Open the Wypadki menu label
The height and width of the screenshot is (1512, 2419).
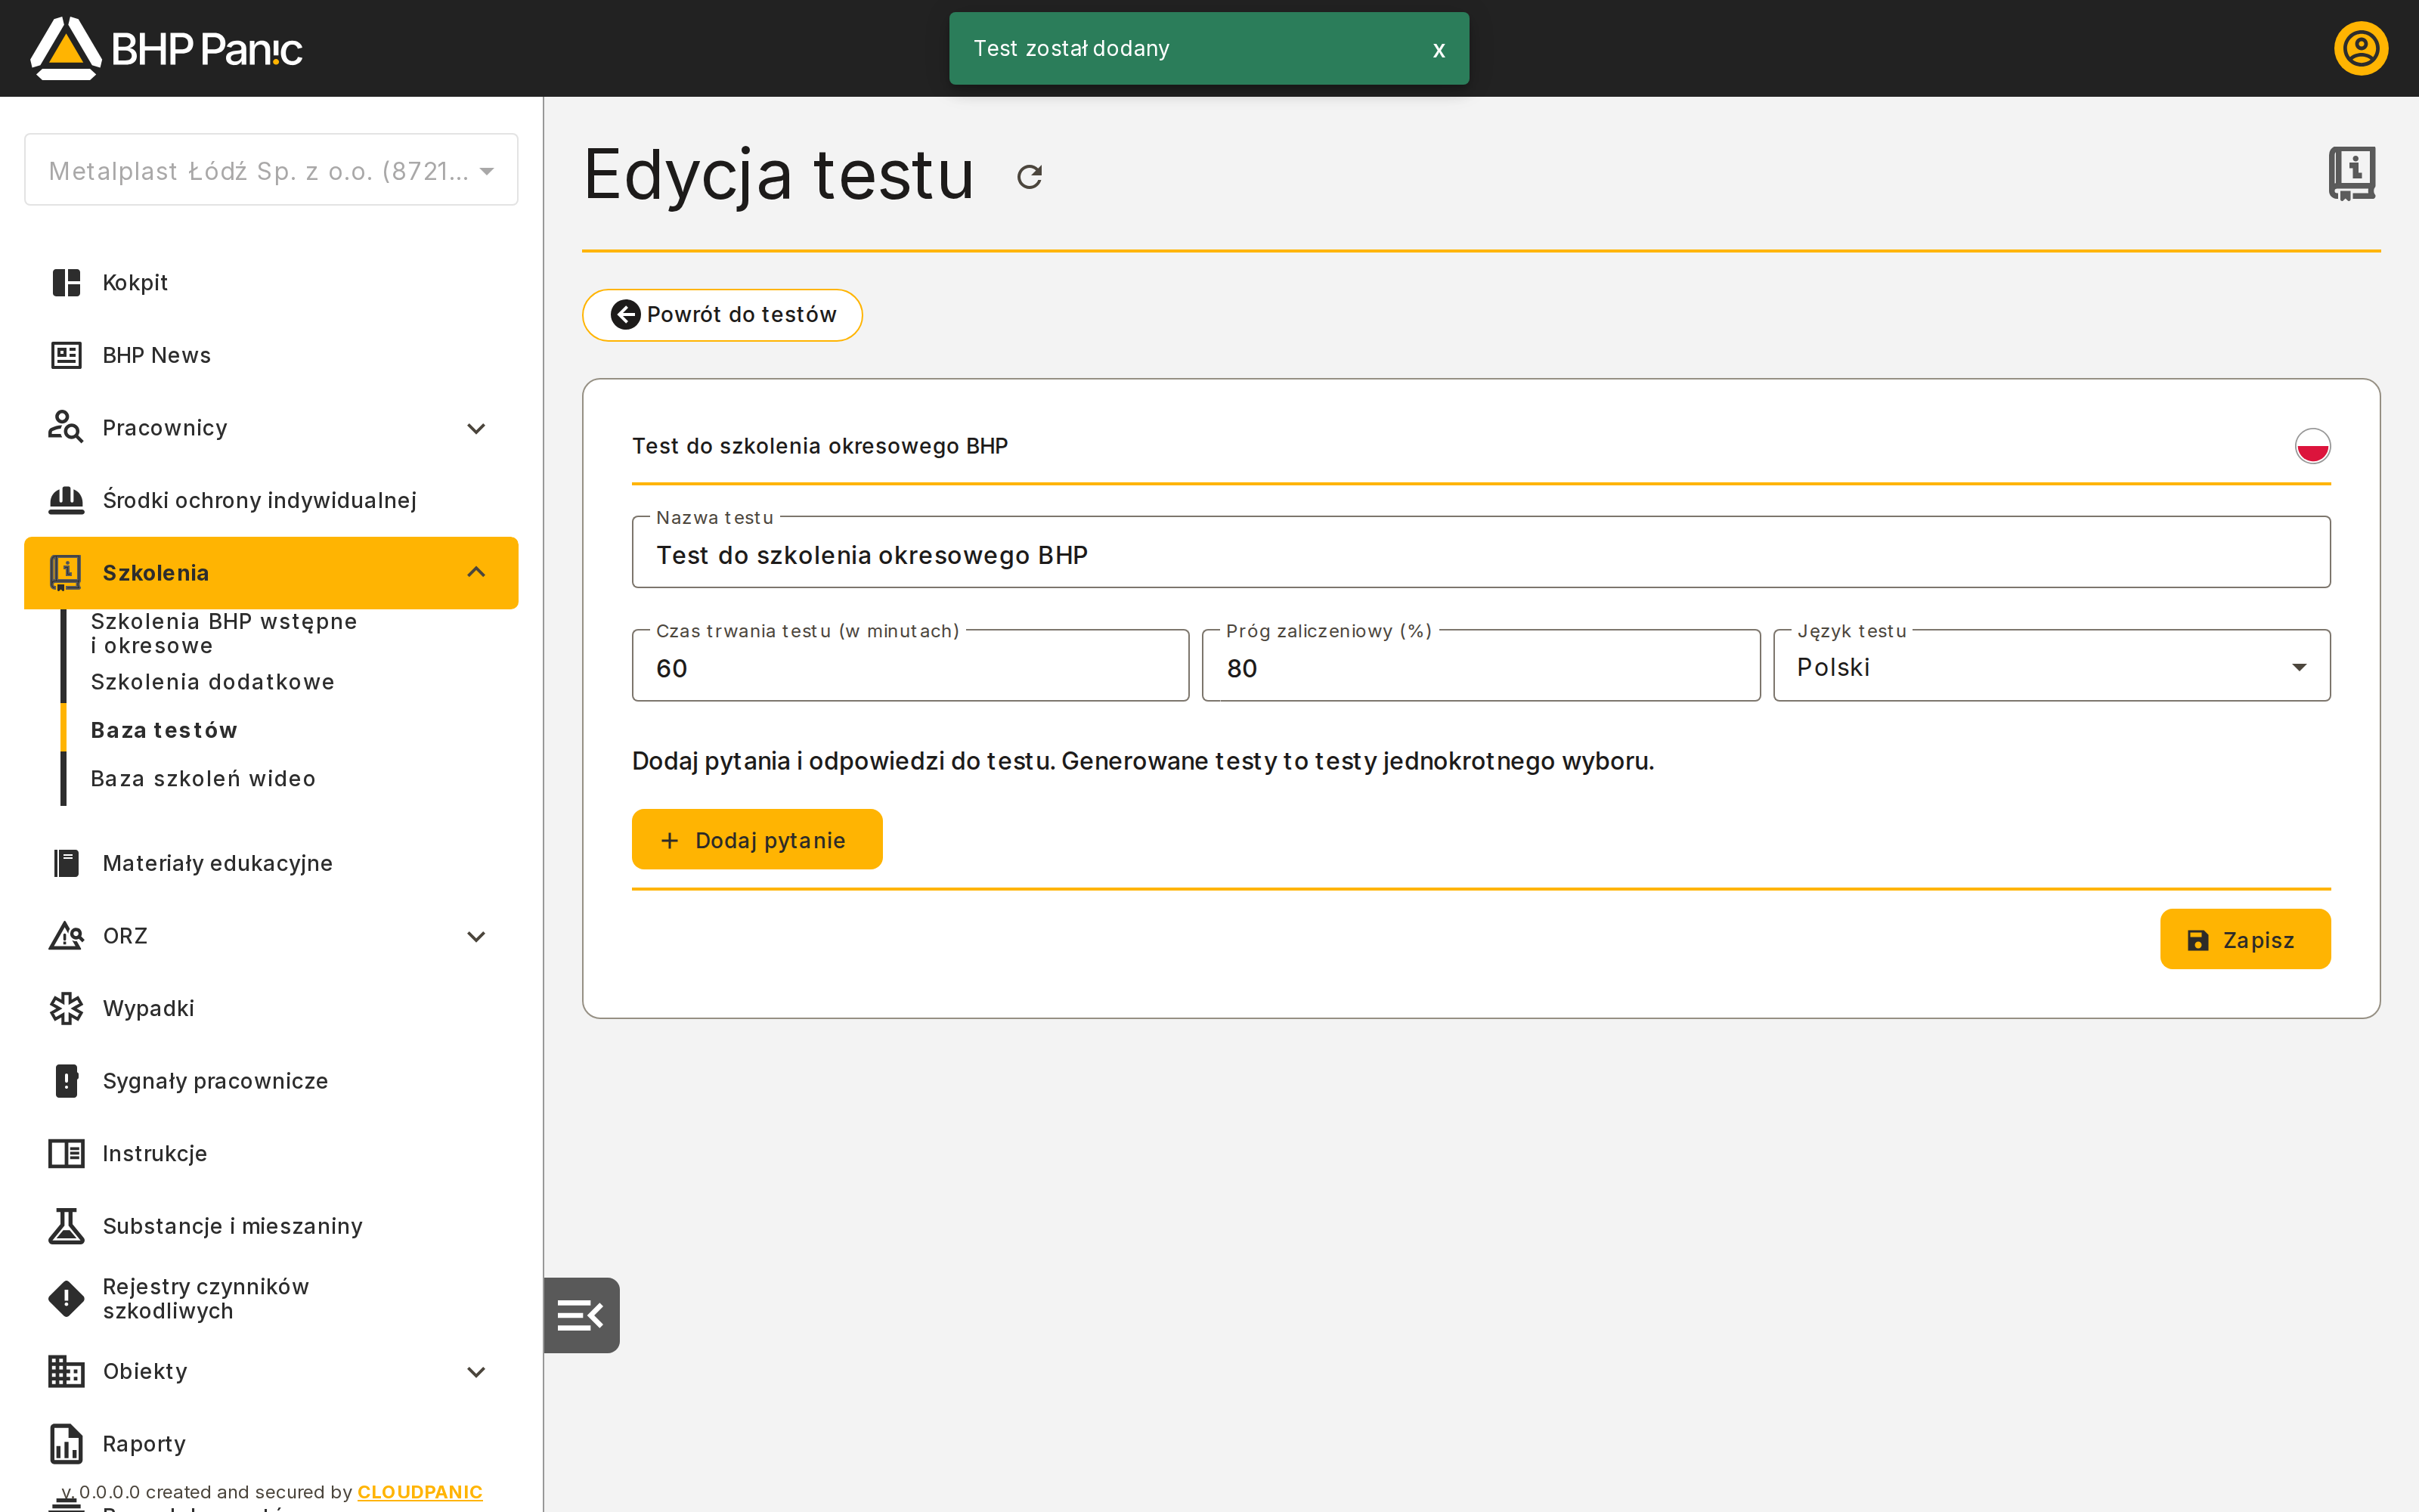click(148, 1008)
